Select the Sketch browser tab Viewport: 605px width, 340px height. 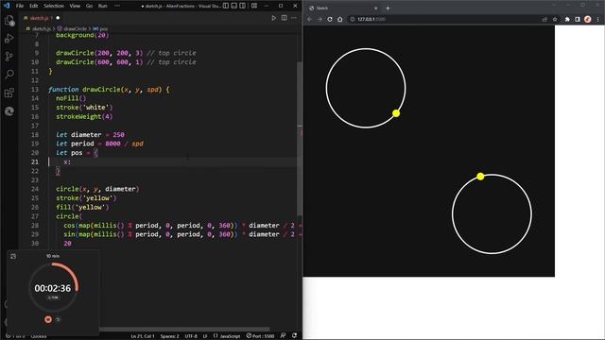(x=343, y=8)
